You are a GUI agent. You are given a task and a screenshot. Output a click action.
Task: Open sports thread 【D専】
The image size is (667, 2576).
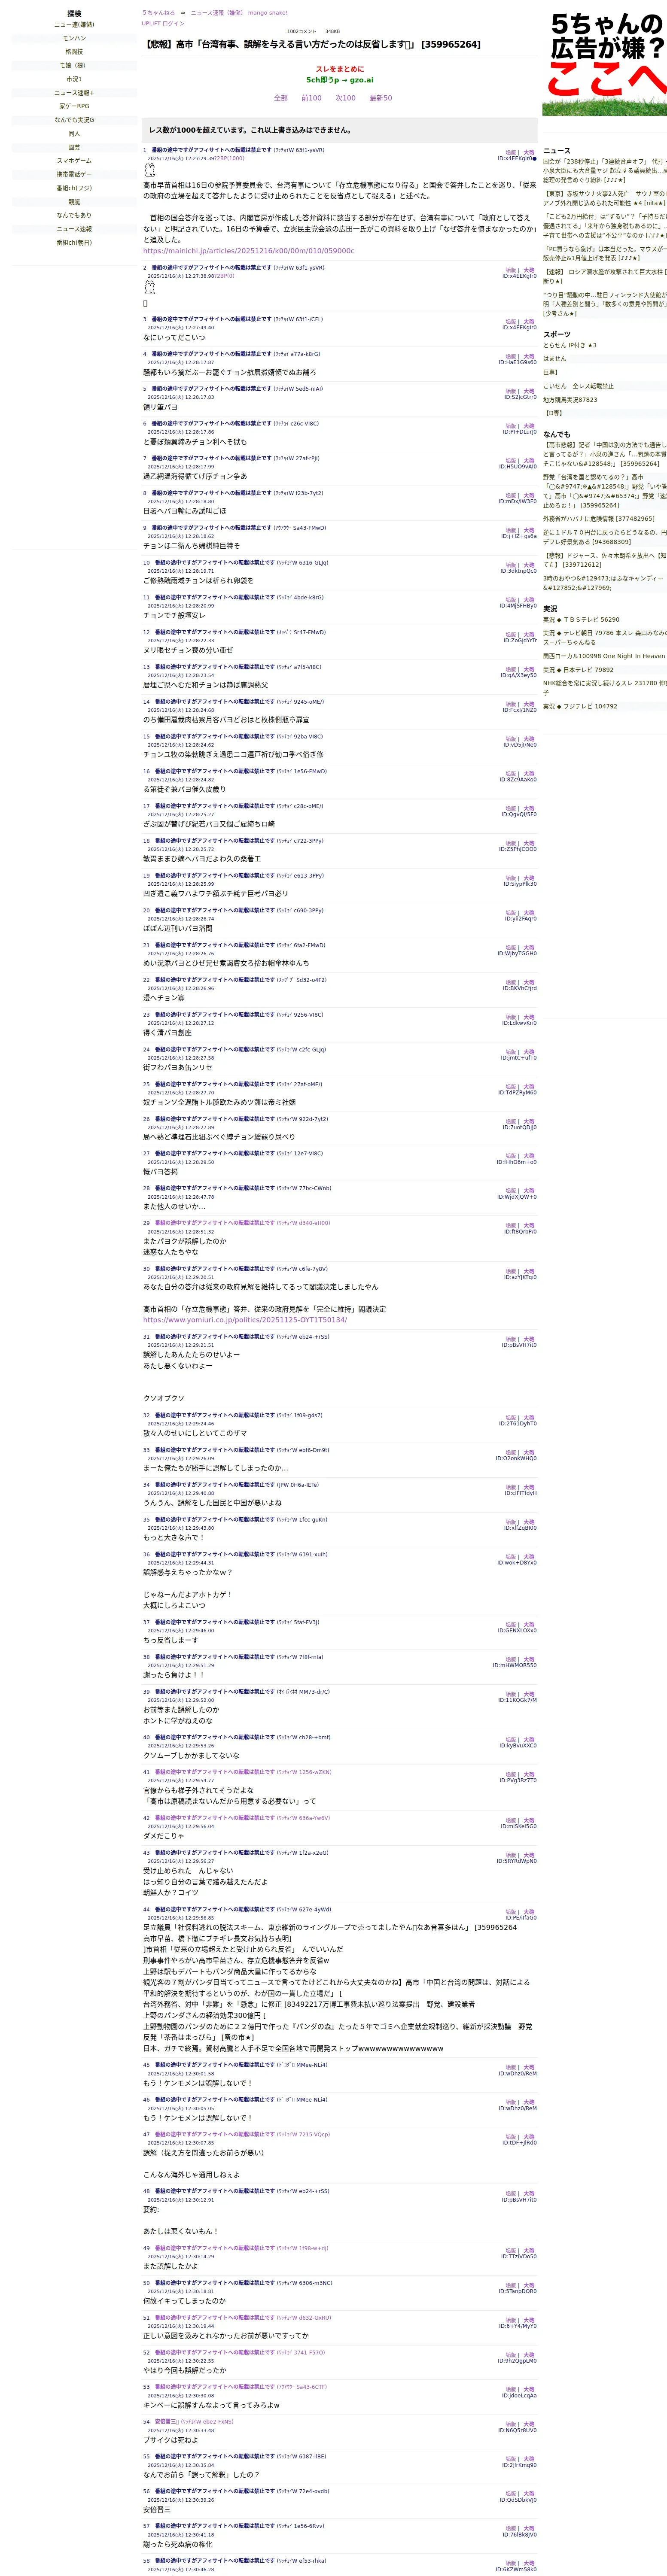pyautogui.click(x=553, y=413)
